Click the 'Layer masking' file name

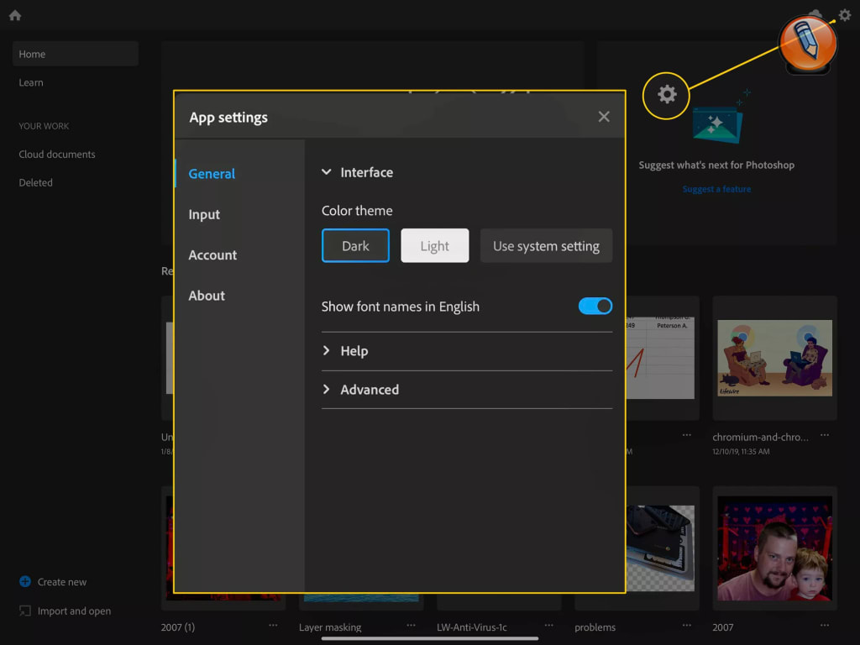click(330, 627)
